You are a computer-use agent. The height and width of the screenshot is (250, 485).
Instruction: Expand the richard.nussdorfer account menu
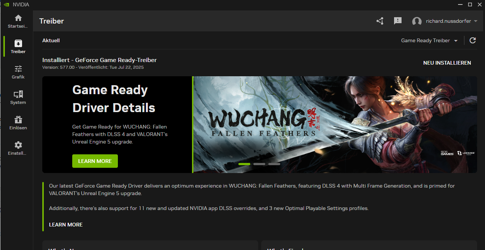451,21
